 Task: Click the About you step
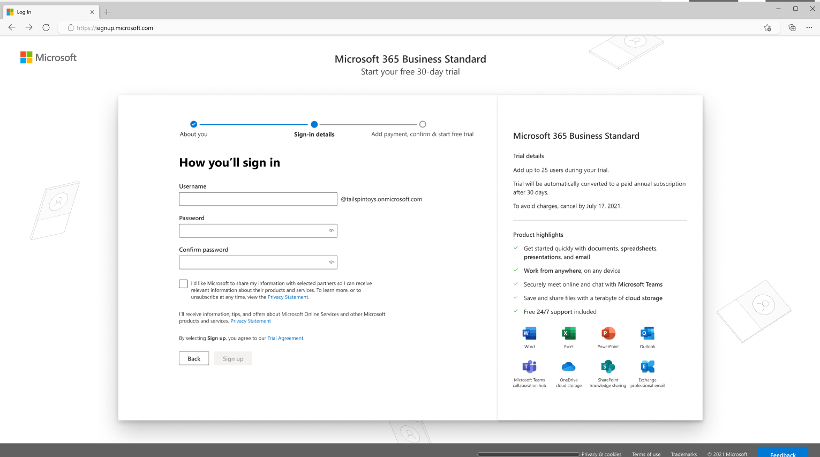[x=193, y=130]
